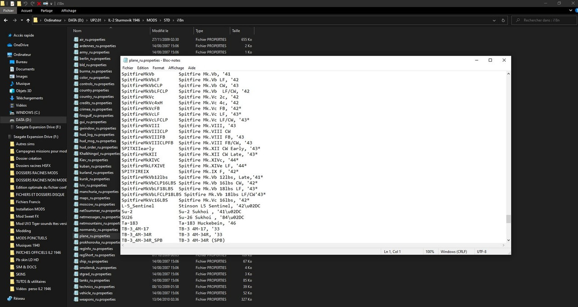Click the Undo icon in quick access toolbar

[x=25, y=4]
